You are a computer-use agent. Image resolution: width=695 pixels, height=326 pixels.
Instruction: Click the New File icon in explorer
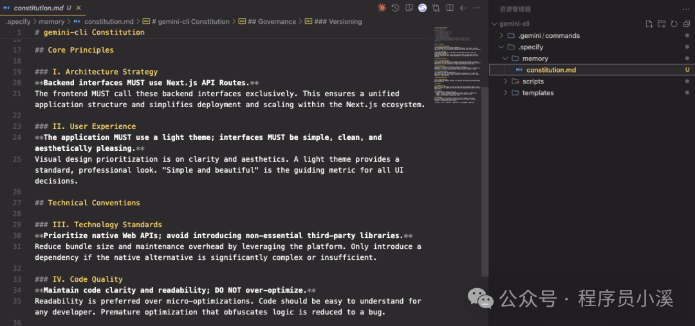click(x=649, y=24)
